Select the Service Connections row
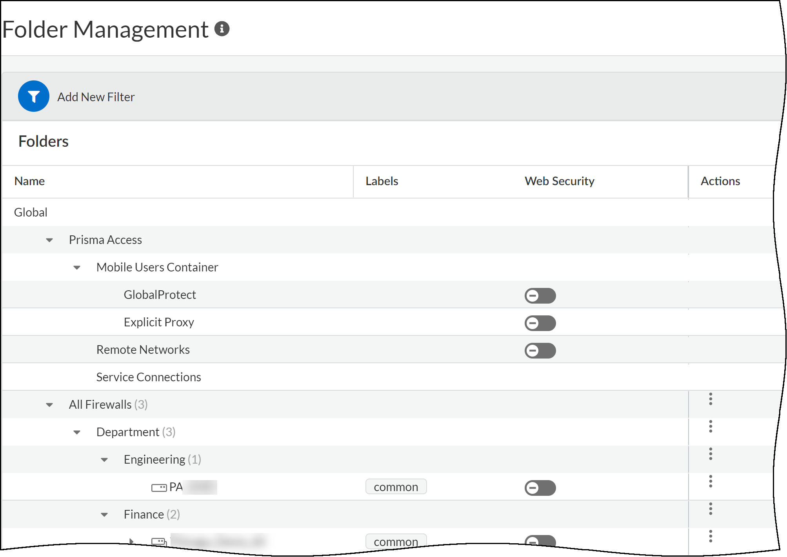 tap(148, 377)
